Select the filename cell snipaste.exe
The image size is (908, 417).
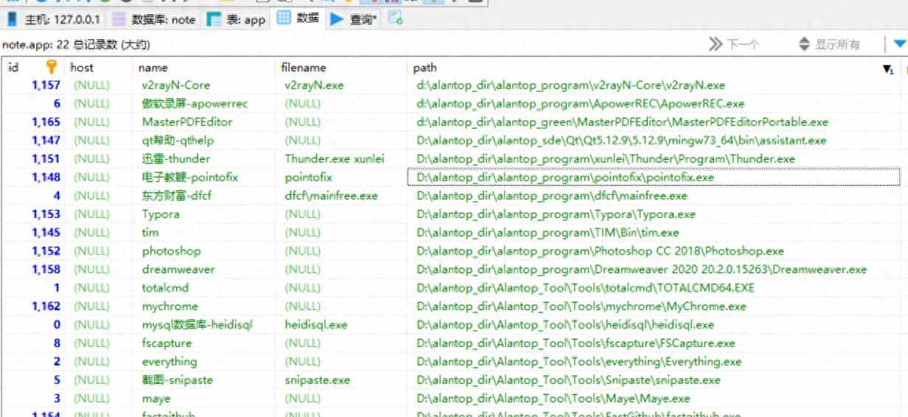click(318, 380)
